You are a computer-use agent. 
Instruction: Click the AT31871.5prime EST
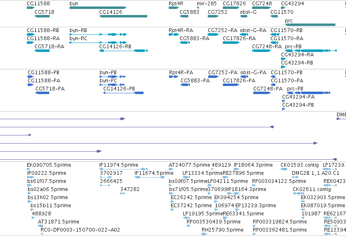tap(40, 226)
